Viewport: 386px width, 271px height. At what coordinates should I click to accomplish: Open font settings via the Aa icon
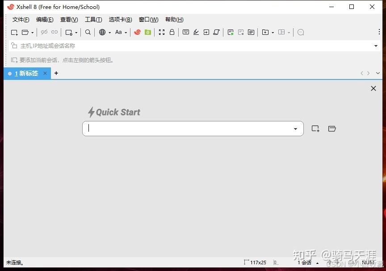119,32
